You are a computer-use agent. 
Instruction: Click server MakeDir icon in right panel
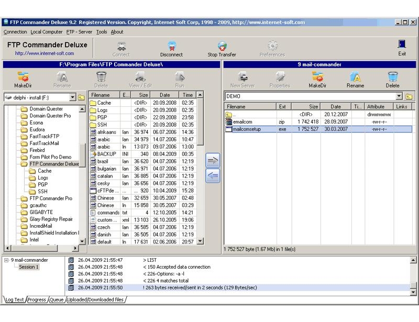[x=317, y=76]
